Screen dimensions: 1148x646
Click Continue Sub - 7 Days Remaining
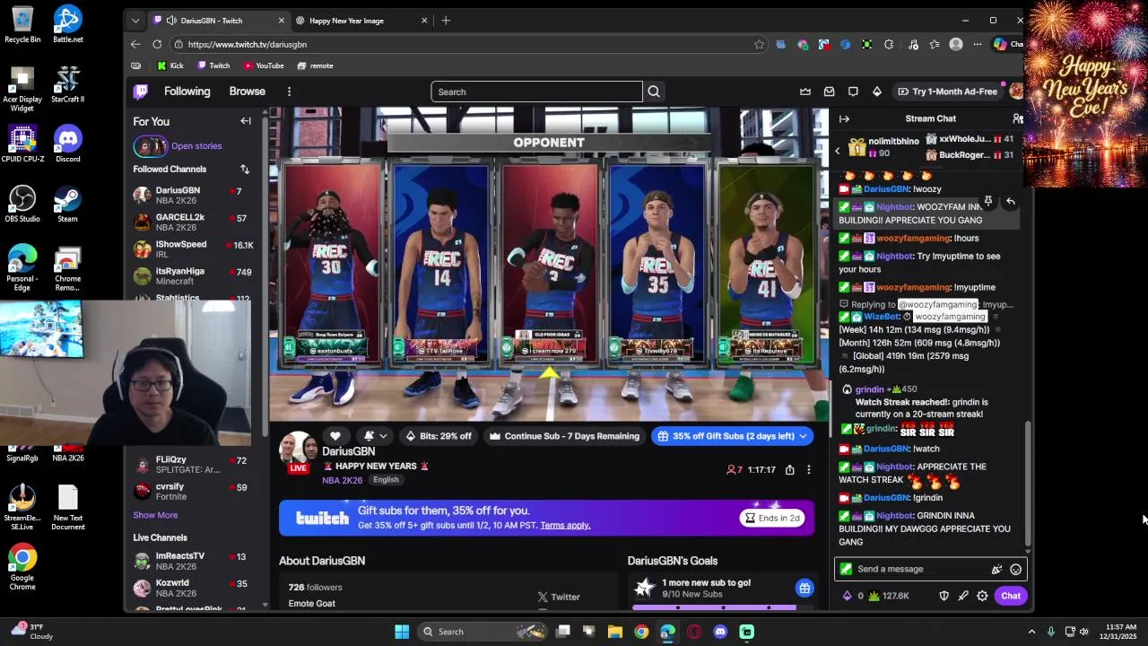coord(564,436)
